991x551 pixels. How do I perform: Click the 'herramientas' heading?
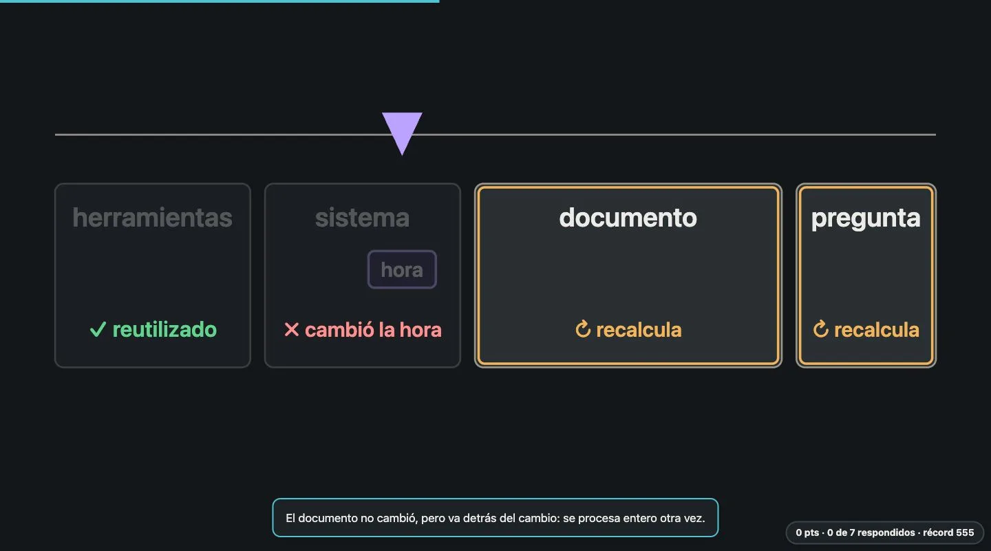click(x=153, y=218)
